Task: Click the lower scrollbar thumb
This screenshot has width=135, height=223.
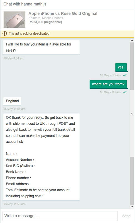Action: (132, 181)
